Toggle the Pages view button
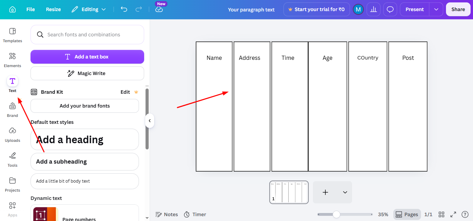473x221 pixels. pos(407,214)
